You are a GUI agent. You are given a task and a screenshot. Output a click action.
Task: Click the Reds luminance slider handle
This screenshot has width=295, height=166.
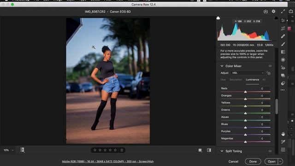[x=245, y=92]
